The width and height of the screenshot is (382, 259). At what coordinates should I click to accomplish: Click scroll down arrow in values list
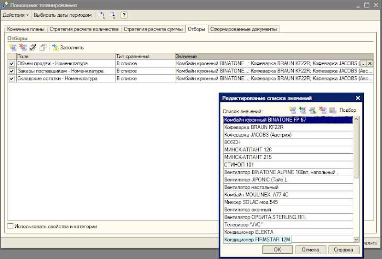click(356, 240)
